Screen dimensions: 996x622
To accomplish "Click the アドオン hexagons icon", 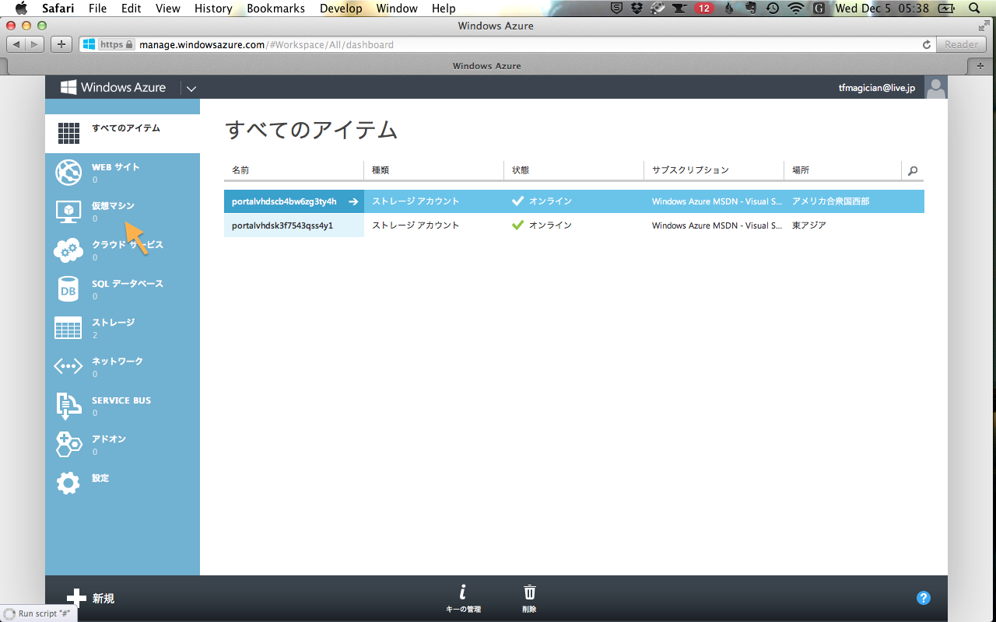I will 68,444.
